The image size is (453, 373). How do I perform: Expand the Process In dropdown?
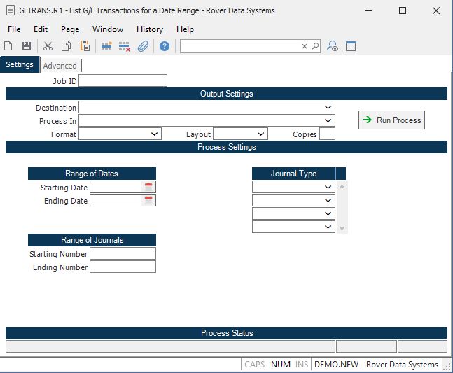coord(328,121)
